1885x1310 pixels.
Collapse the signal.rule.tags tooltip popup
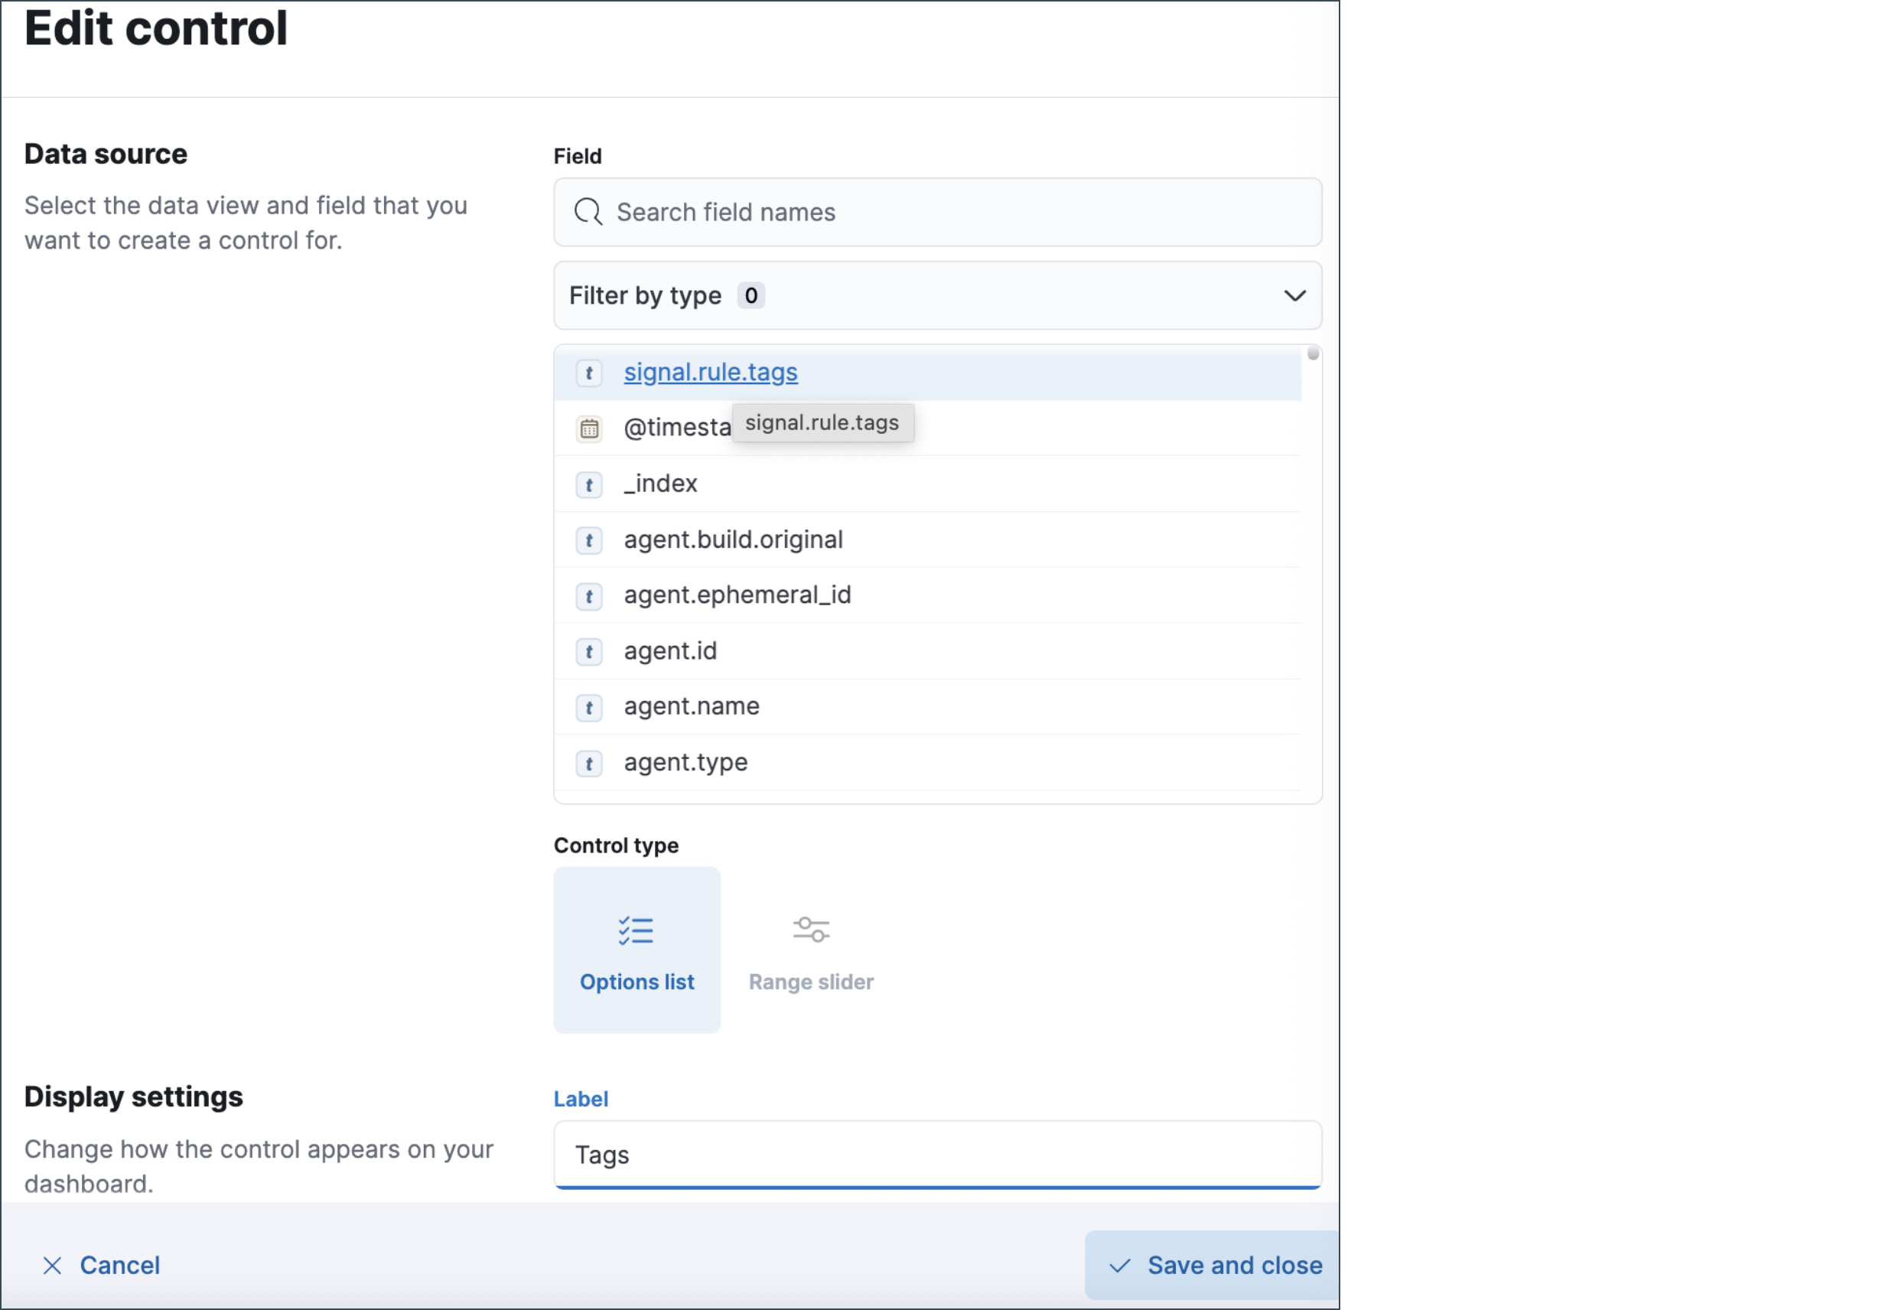tap(823, 422)
